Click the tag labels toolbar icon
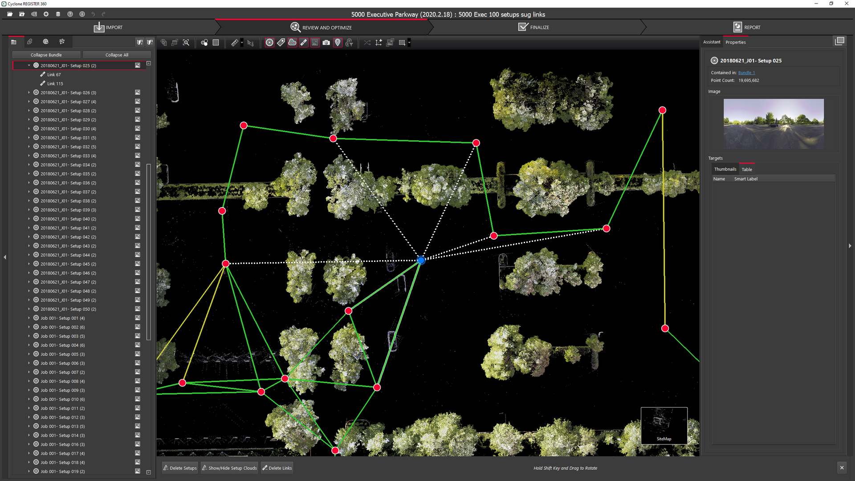 281,43
